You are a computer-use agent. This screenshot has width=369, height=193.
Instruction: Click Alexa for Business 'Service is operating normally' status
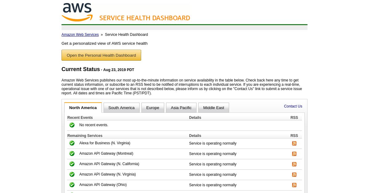pos(213,143)
